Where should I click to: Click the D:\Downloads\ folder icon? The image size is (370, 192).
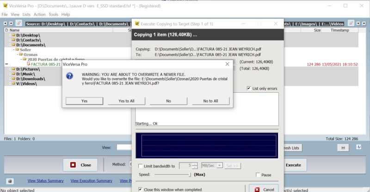[x=14, y=78]
